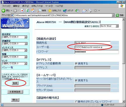Image resolution: width=126 pixels, height=107 pixels.
Task: Select unencrypted password (暗号化されていないパスワード) radio option
Action: (76, 102)
